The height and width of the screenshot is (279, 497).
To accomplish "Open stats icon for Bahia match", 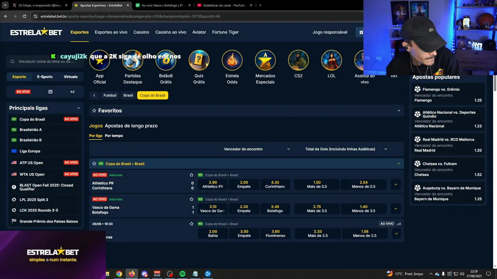I will pyautogui.click(x=399, y=224).
